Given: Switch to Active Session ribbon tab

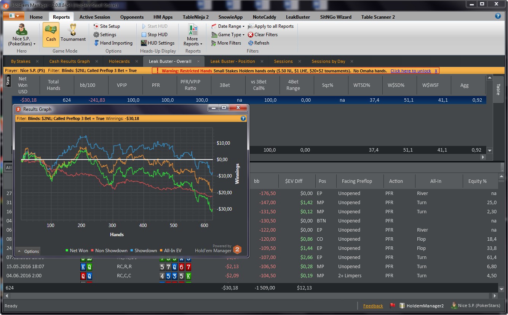Looking at the screenshot, I should (x=95, y=17).
